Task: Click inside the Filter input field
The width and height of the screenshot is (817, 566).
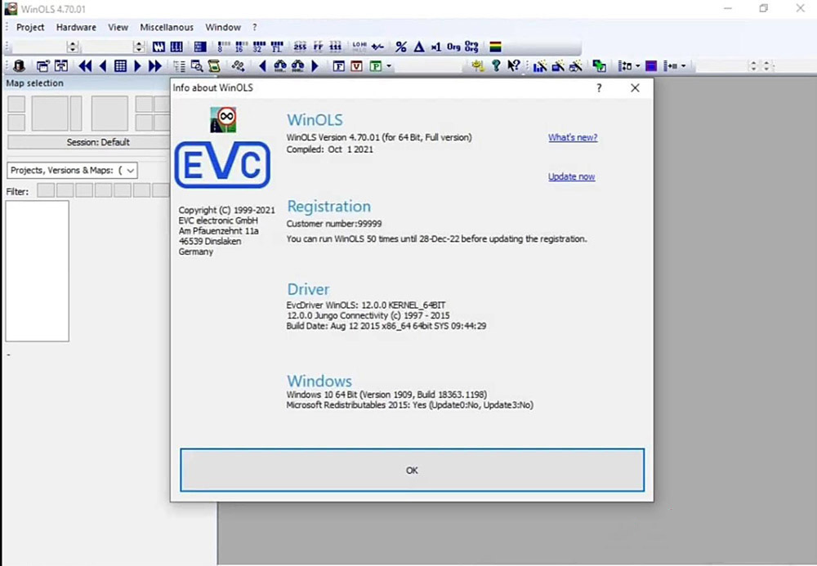Action: [x=46, y=190]
